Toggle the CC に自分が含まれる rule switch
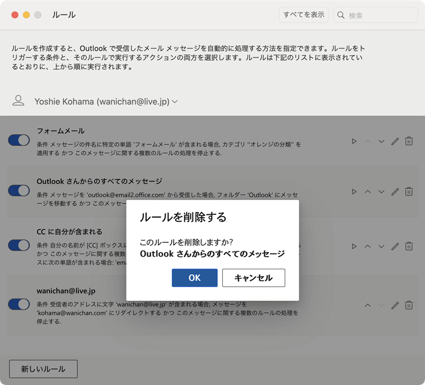 tap(19, 245)
